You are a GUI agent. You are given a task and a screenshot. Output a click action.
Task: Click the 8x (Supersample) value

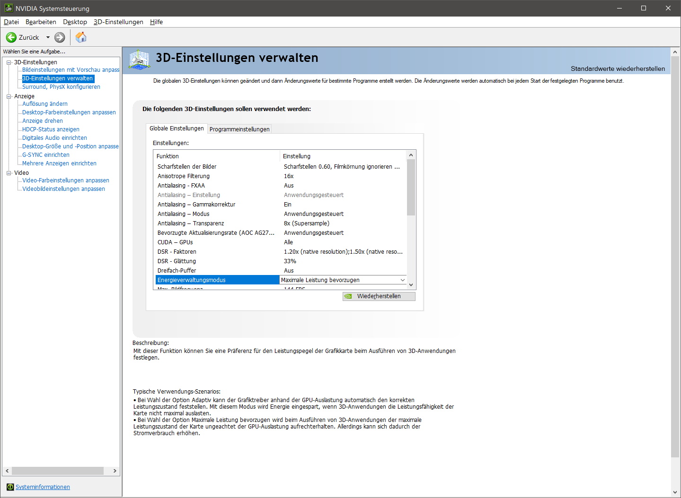tap(307, 223)
